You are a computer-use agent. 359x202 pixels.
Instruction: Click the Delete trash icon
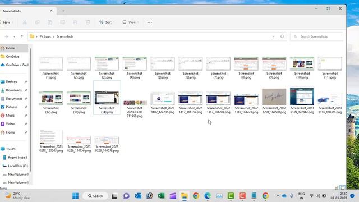tap(88, 22)
